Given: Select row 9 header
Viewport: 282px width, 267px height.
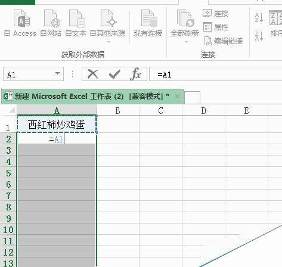Looking at the screenshot, I should coord(8,218).
